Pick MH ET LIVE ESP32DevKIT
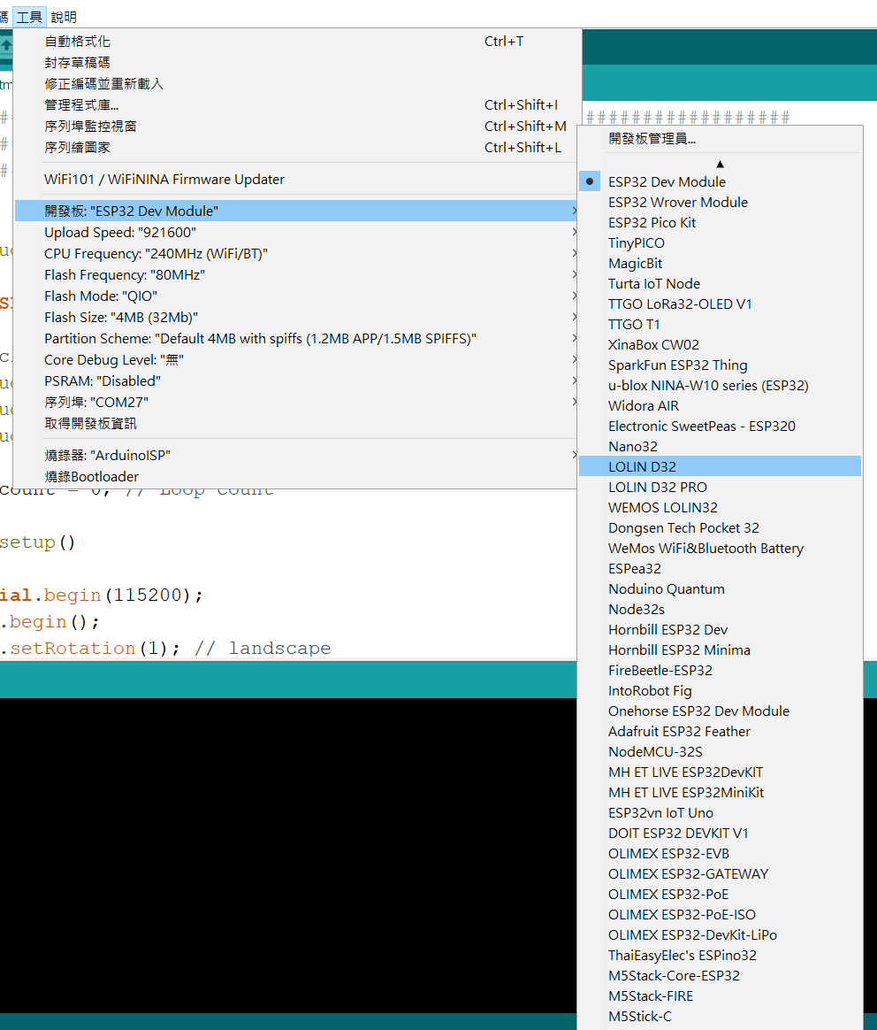 721,772
